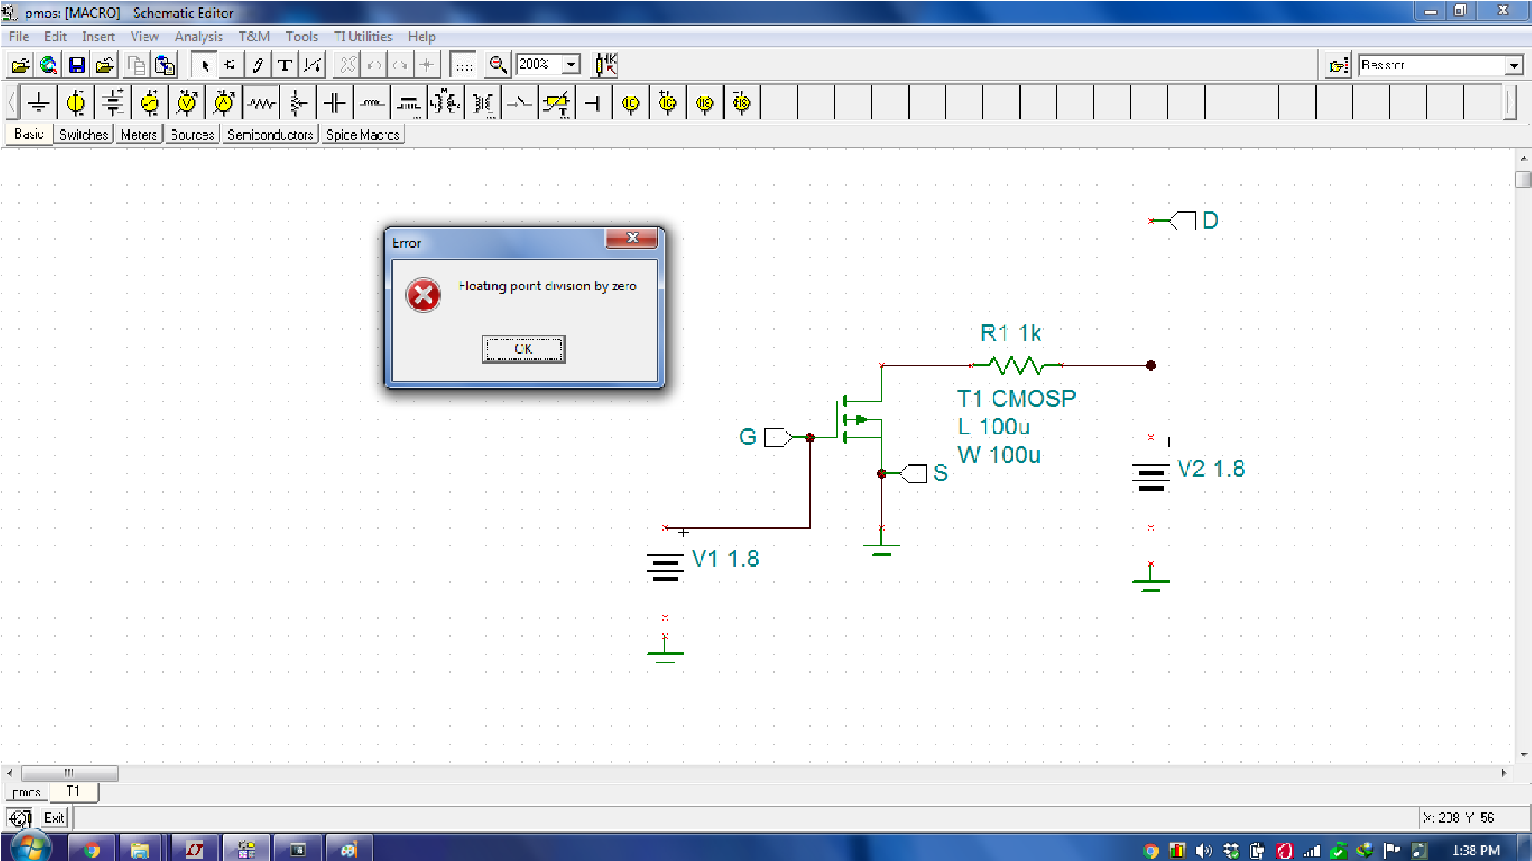Click OK in the Error dialog
This screenshot has width=1532, height=861.
(523, 349)
